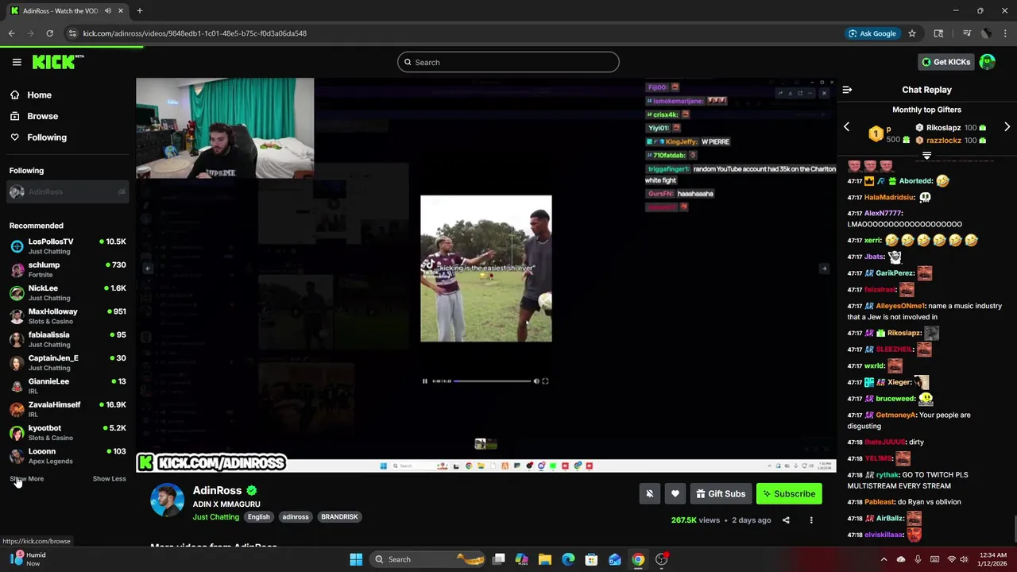Open video more options three dots
This screenshot has width=1017, height=572.
[x=811, y=520]
